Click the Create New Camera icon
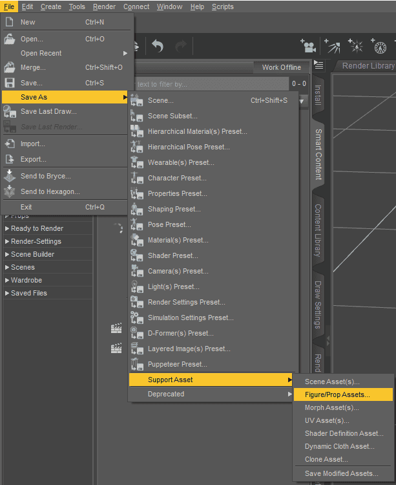 308,46
